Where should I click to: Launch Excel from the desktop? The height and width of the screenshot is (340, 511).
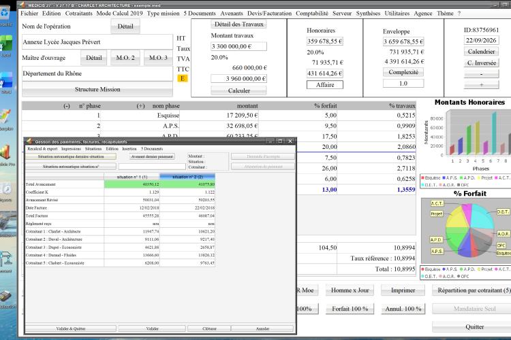click(6, 45)
